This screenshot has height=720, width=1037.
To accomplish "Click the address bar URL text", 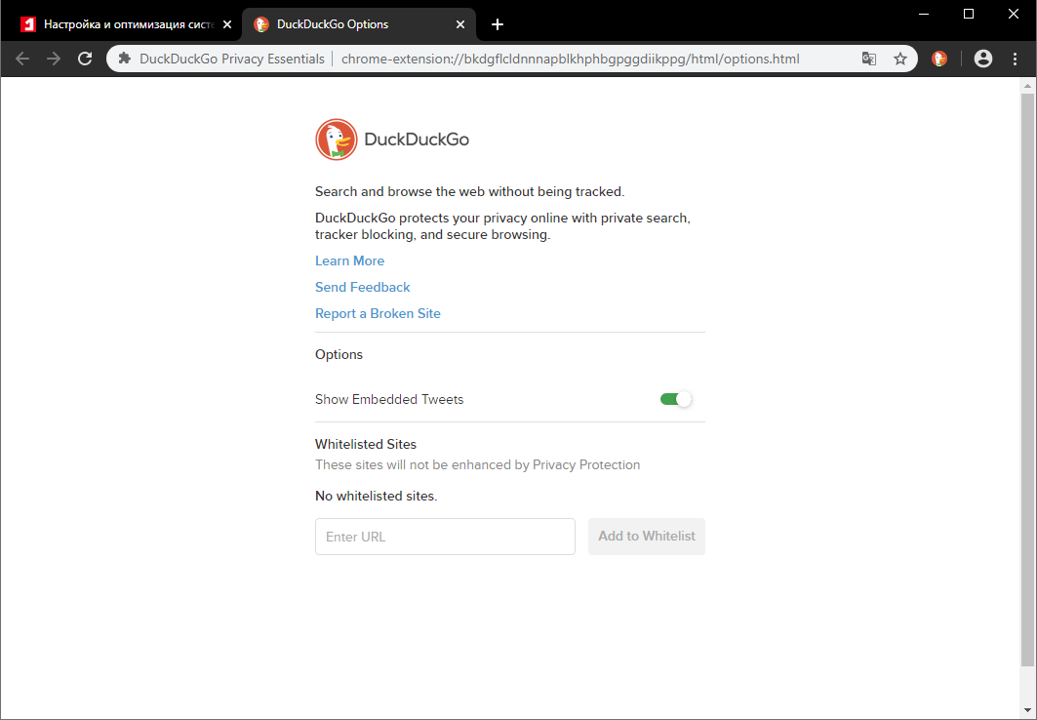I will 570,59.
